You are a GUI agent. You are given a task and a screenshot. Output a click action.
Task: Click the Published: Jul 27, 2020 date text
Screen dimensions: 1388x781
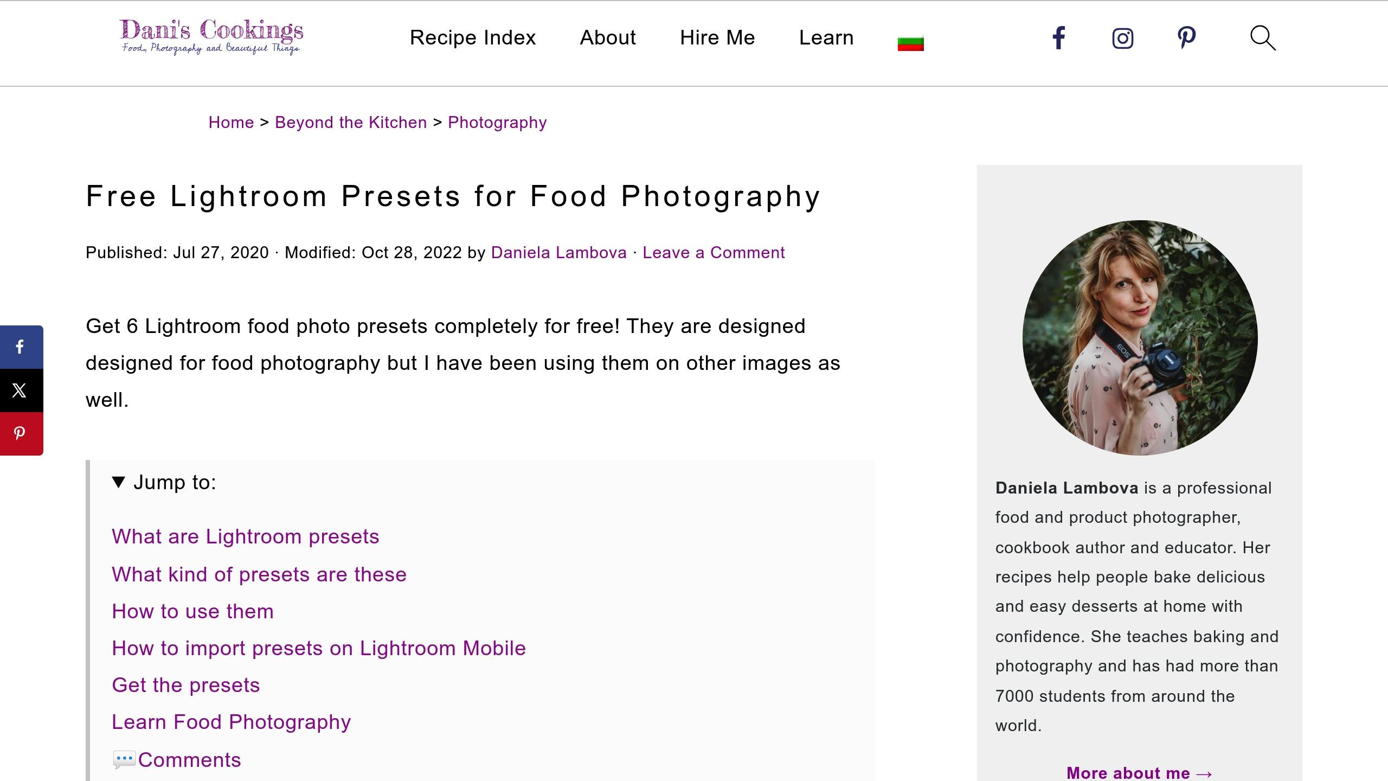pyautogui.click(x=177, y=253)
